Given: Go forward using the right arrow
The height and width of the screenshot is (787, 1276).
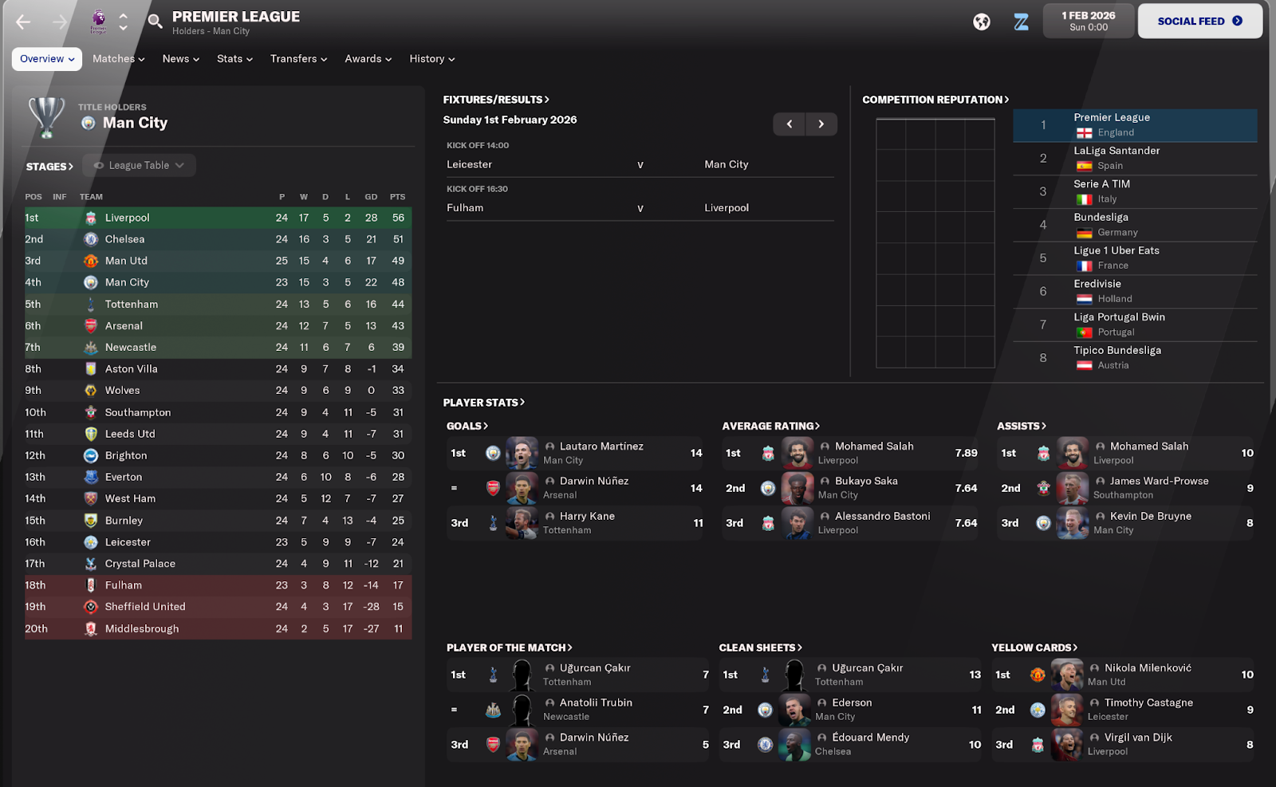Looking at the screenshot, I should tap(60, 22).
